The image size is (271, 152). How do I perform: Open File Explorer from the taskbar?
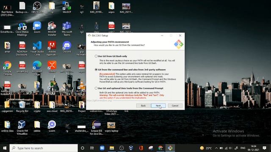[112, 148]
